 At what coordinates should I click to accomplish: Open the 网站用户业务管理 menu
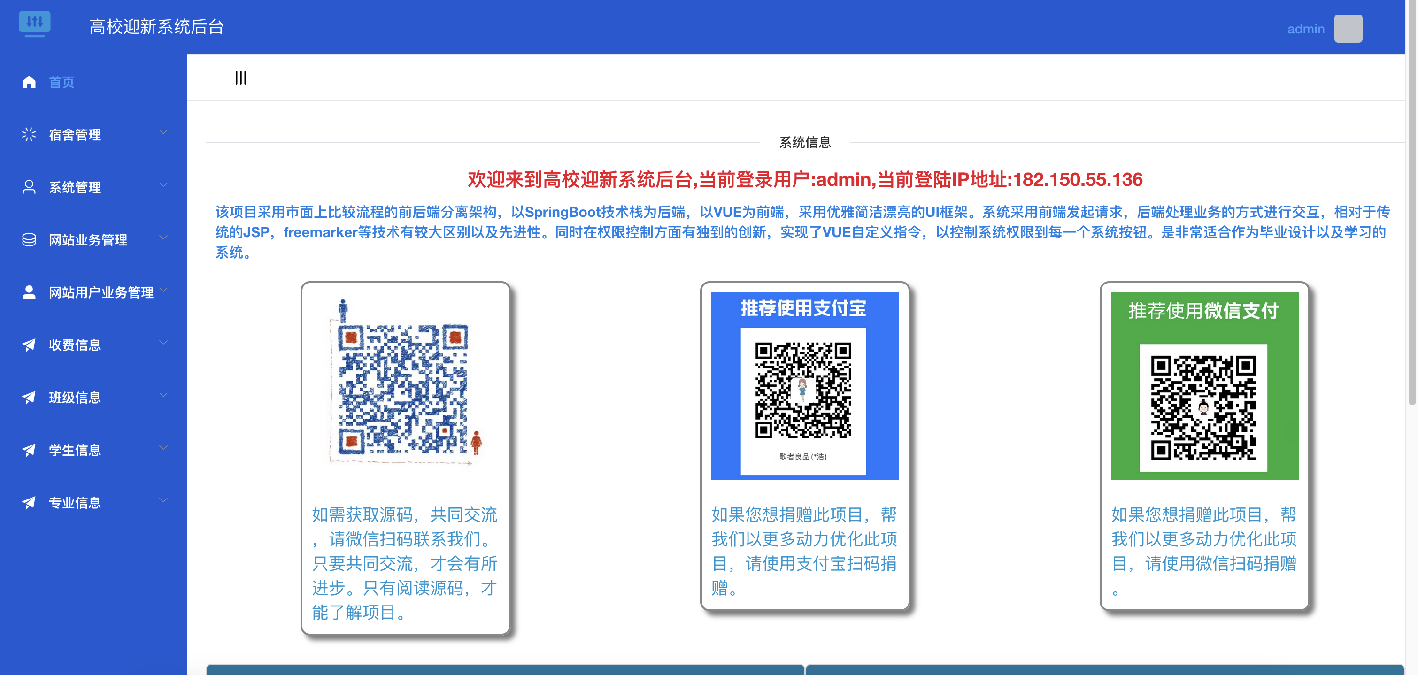click(x=93, y=292)
